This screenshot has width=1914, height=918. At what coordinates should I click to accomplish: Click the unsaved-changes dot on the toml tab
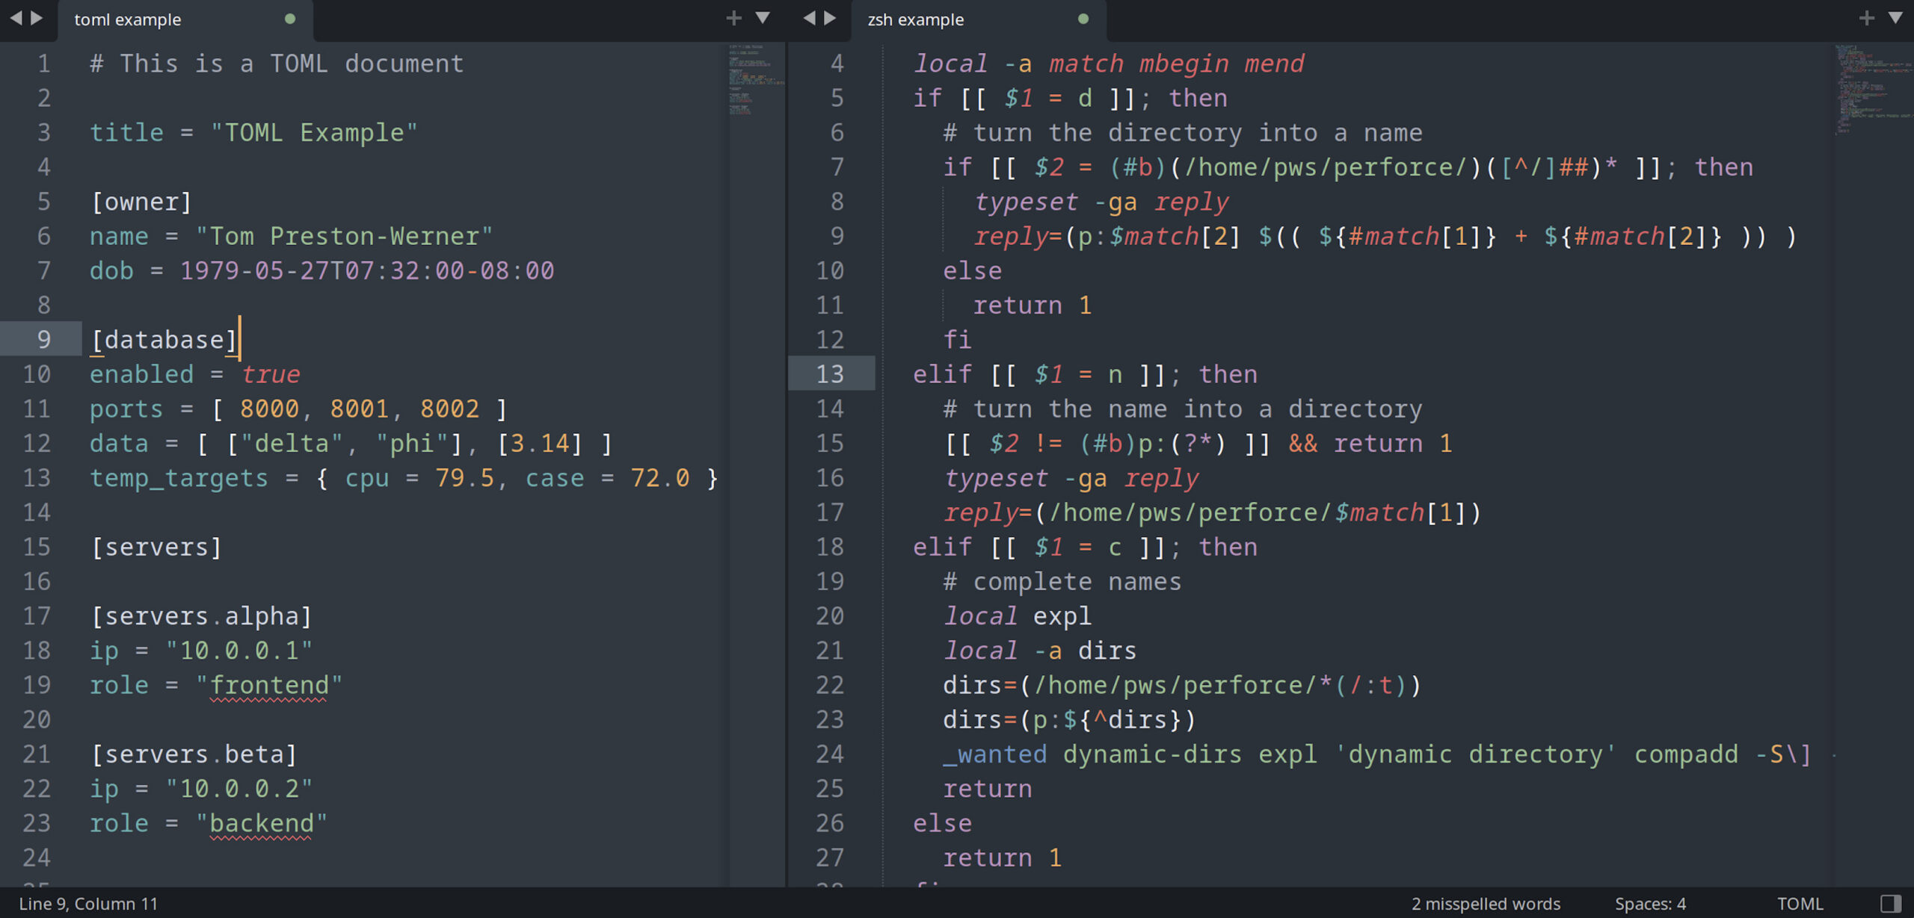pyautogui.click(x=292, y=20)
